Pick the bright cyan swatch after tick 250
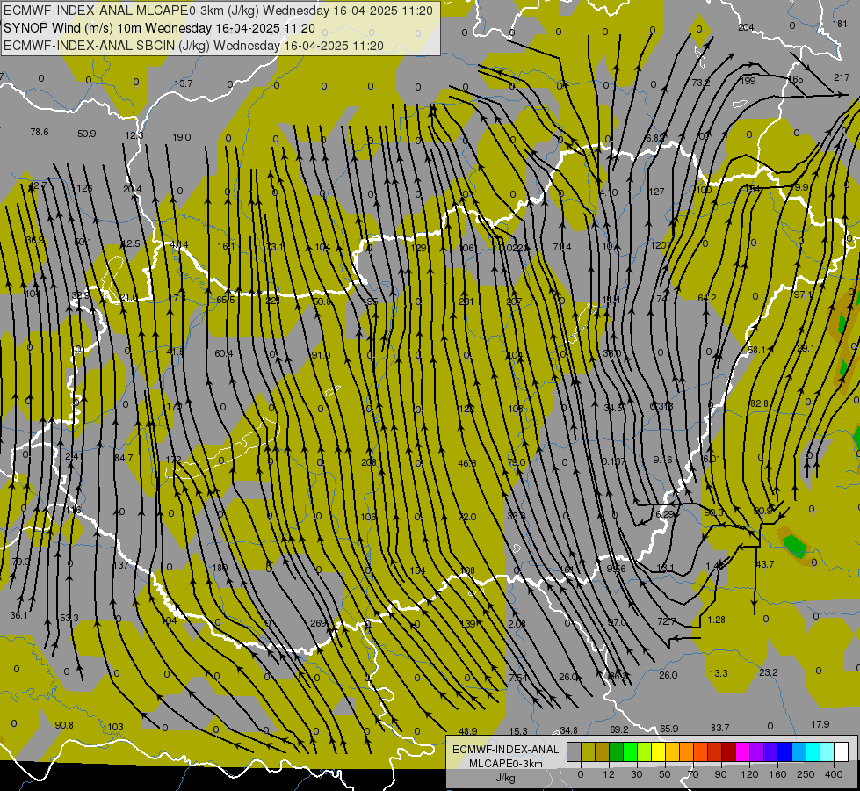The height and width of the screenshot is (791, 860). pyautogui.click(x=813, y=752)
